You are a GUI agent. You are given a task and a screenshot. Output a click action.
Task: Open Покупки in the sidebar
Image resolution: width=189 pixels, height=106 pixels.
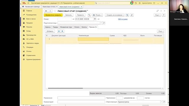tap(29, 27)
